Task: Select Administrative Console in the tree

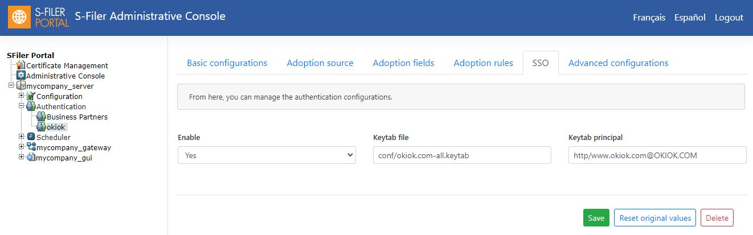Action: tap(66, 76)
